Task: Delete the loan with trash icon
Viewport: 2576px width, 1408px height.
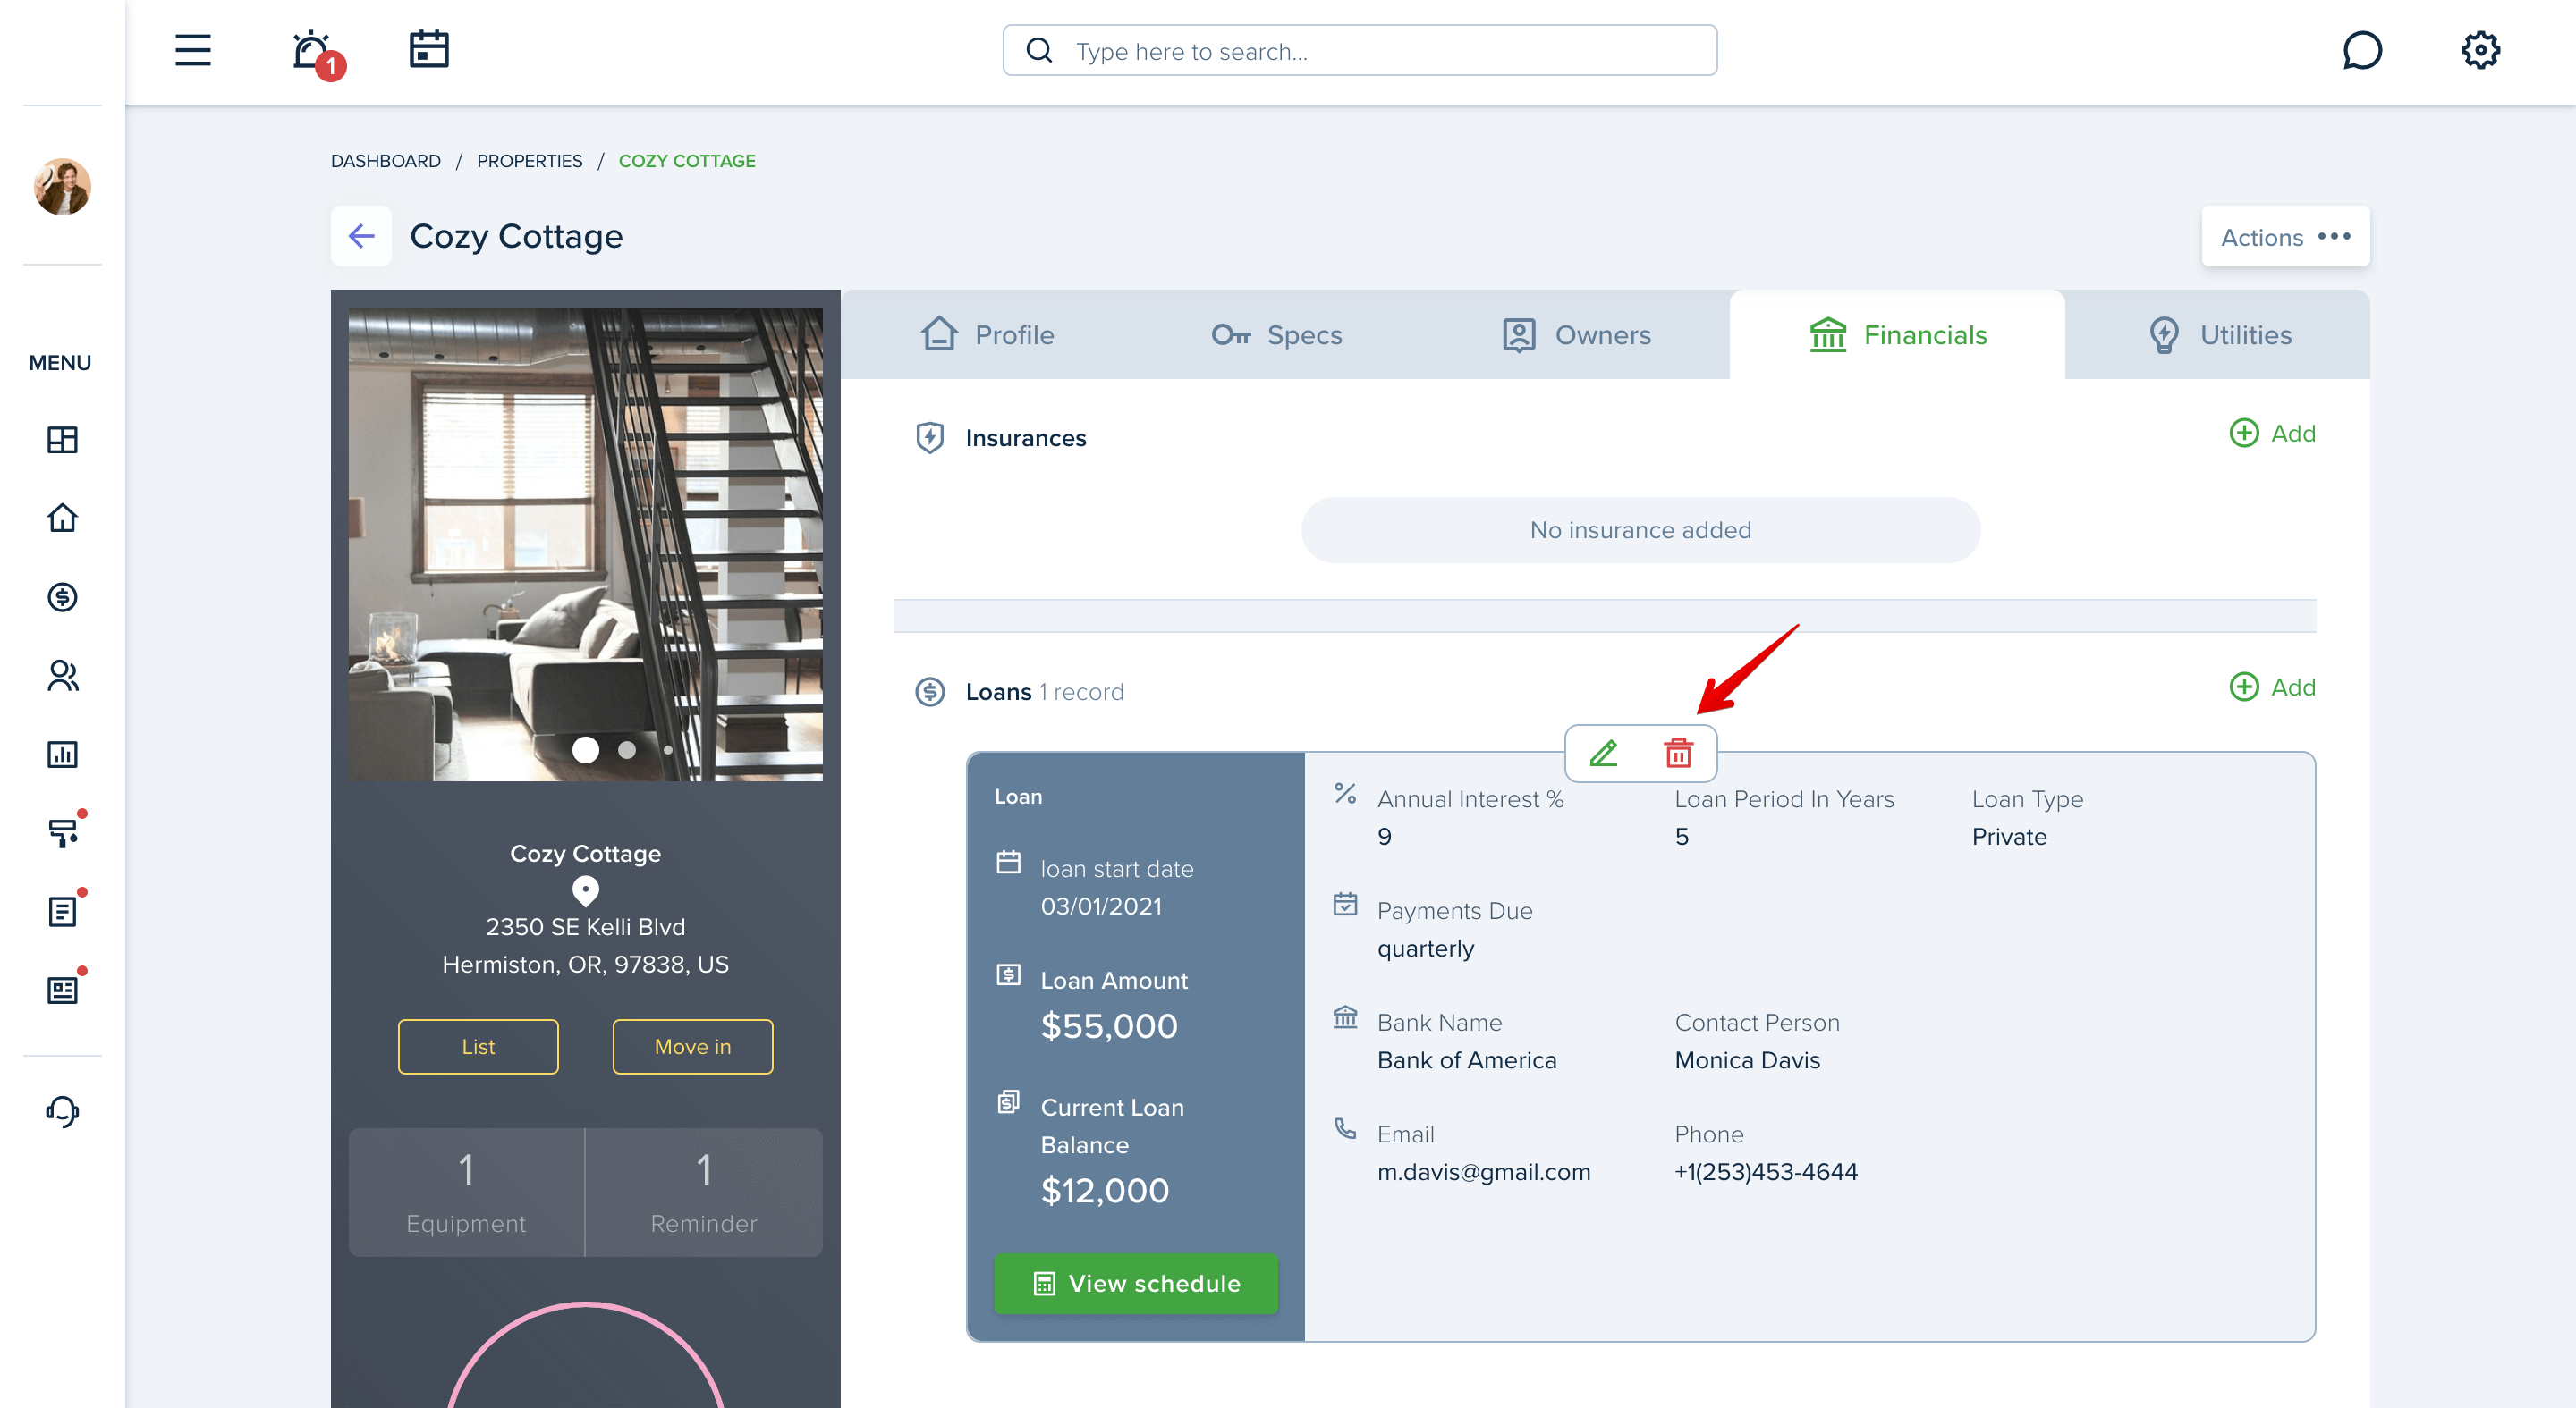Action: [1678, 754]
